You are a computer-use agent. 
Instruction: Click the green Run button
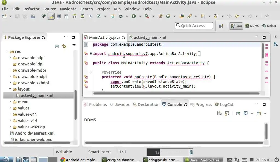click(x=133, y=16)
